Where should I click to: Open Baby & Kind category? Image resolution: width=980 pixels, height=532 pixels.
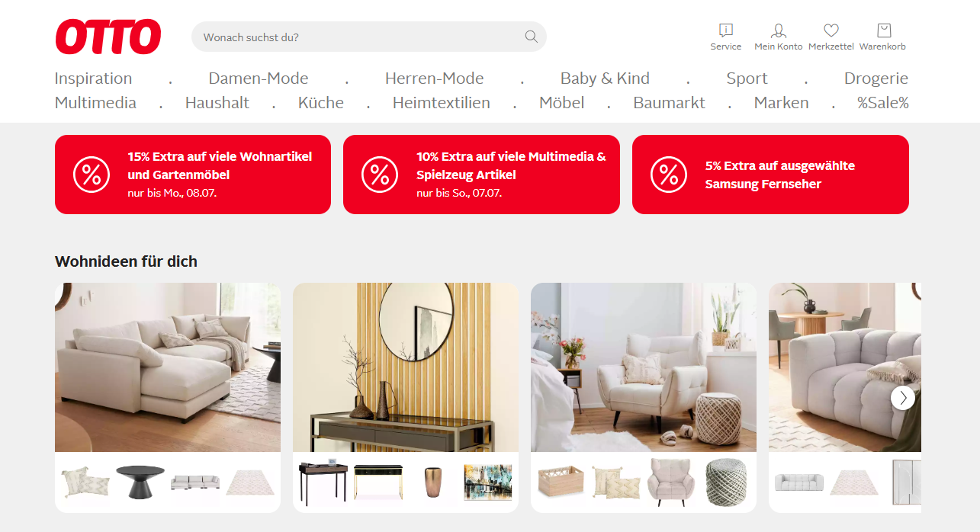pyautogui.click(x=605, y=79)
